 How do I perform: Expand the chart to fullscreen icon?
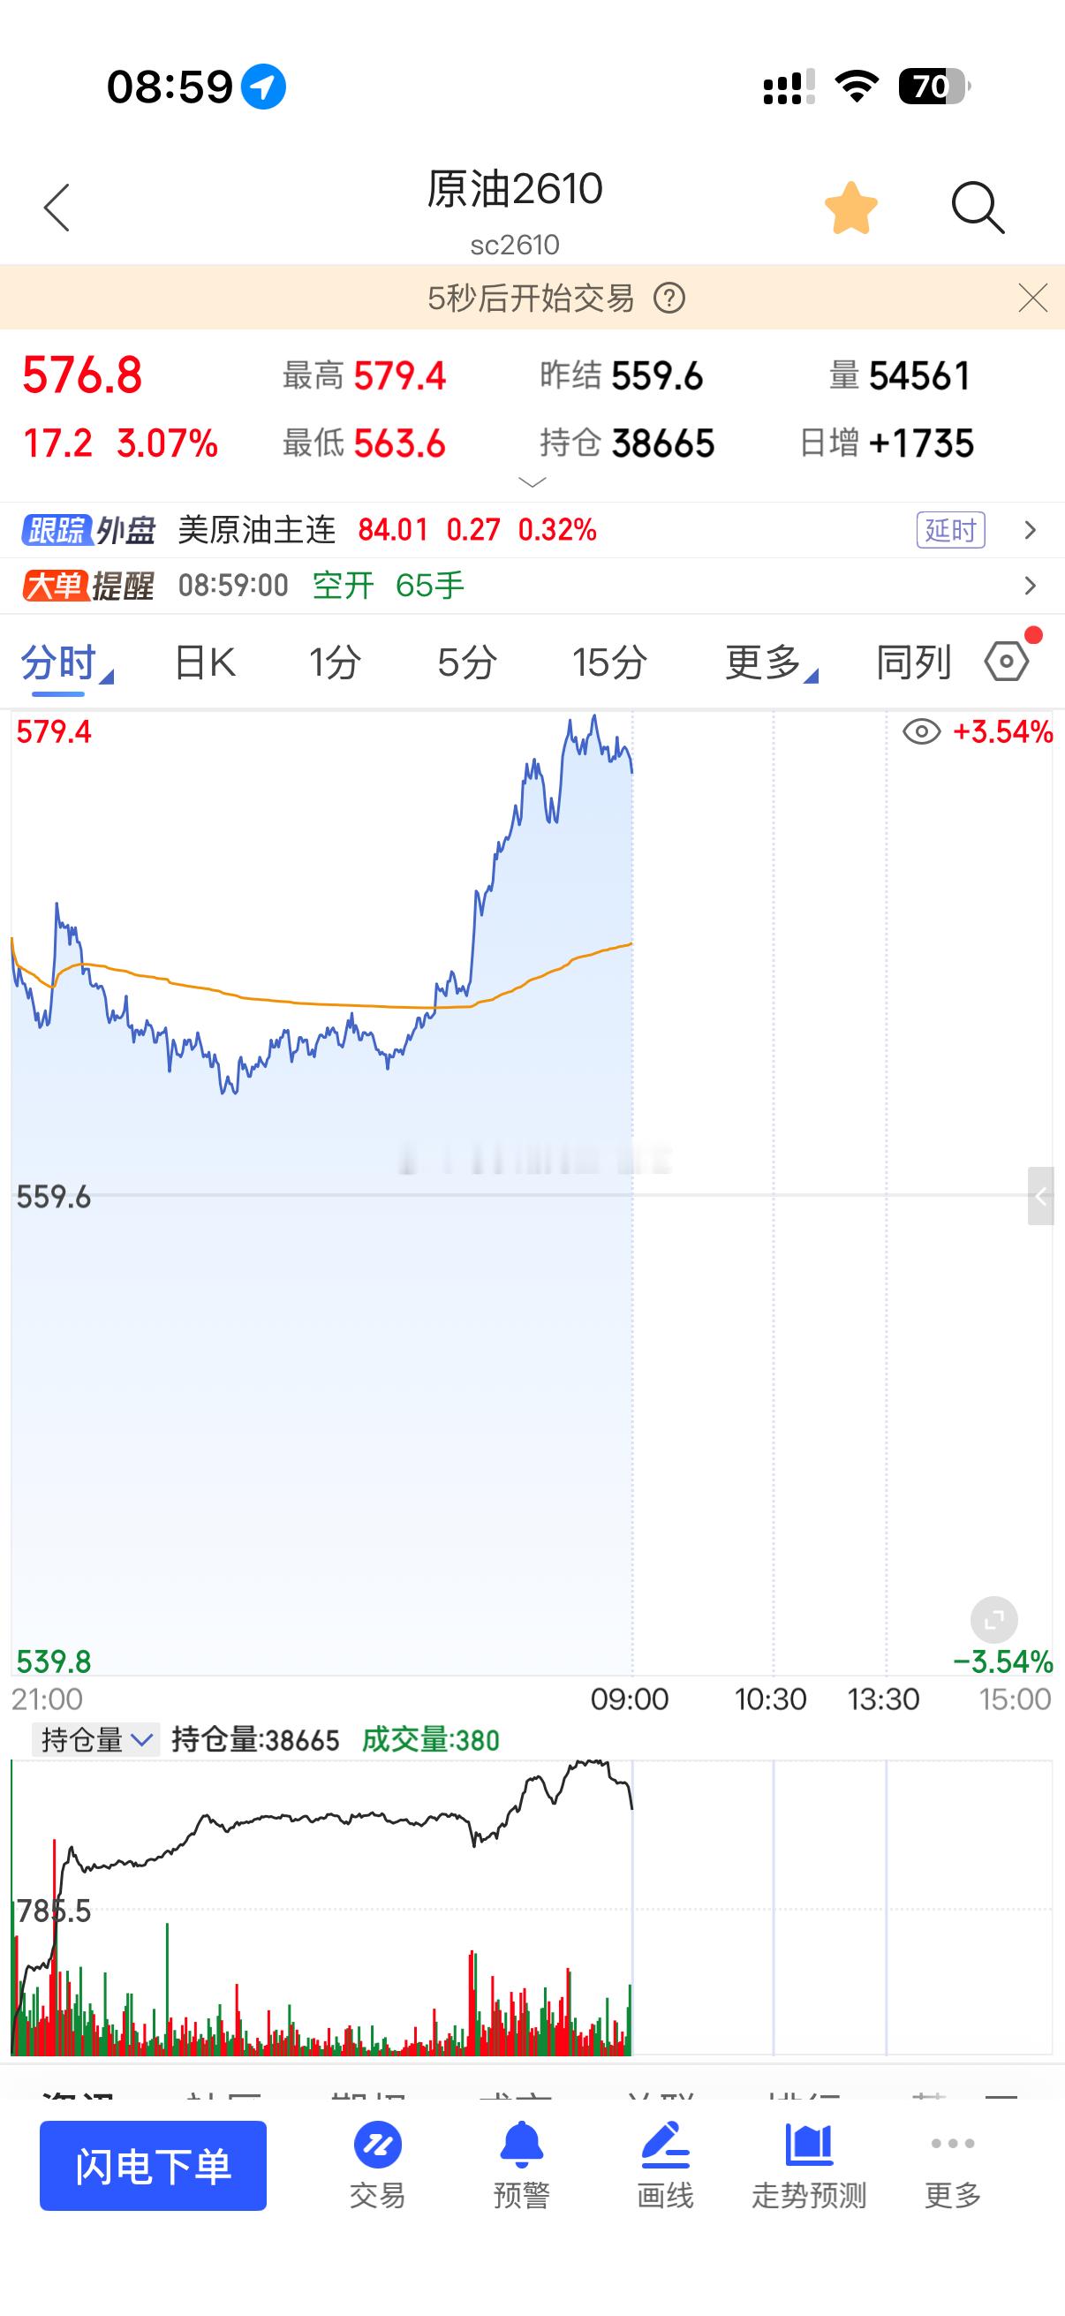click(994, 1620)
